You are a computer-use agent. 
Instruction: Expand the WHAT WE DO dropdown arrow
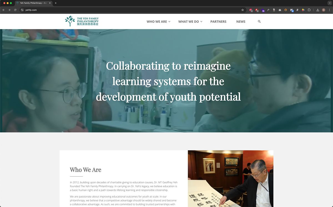[x=201, y=22]
